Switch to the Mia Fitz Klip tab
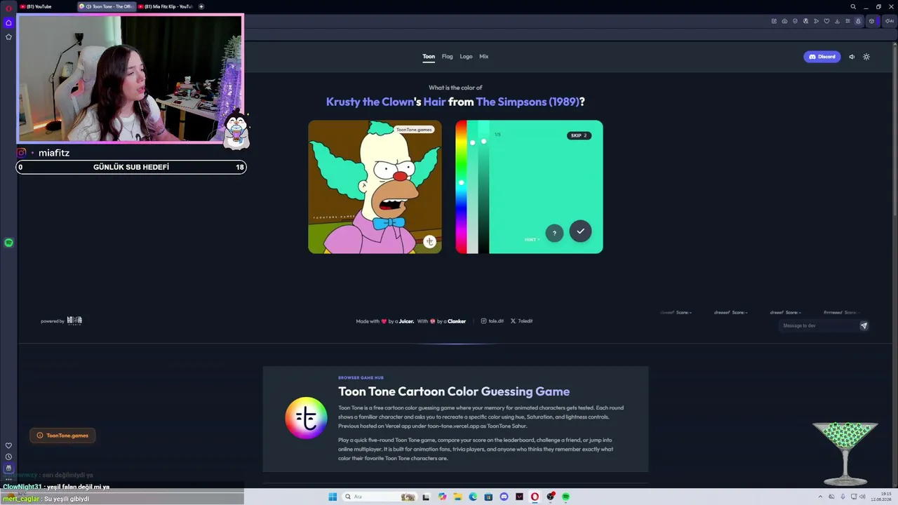Screen dimensions: 898x505 pos(166,6)
